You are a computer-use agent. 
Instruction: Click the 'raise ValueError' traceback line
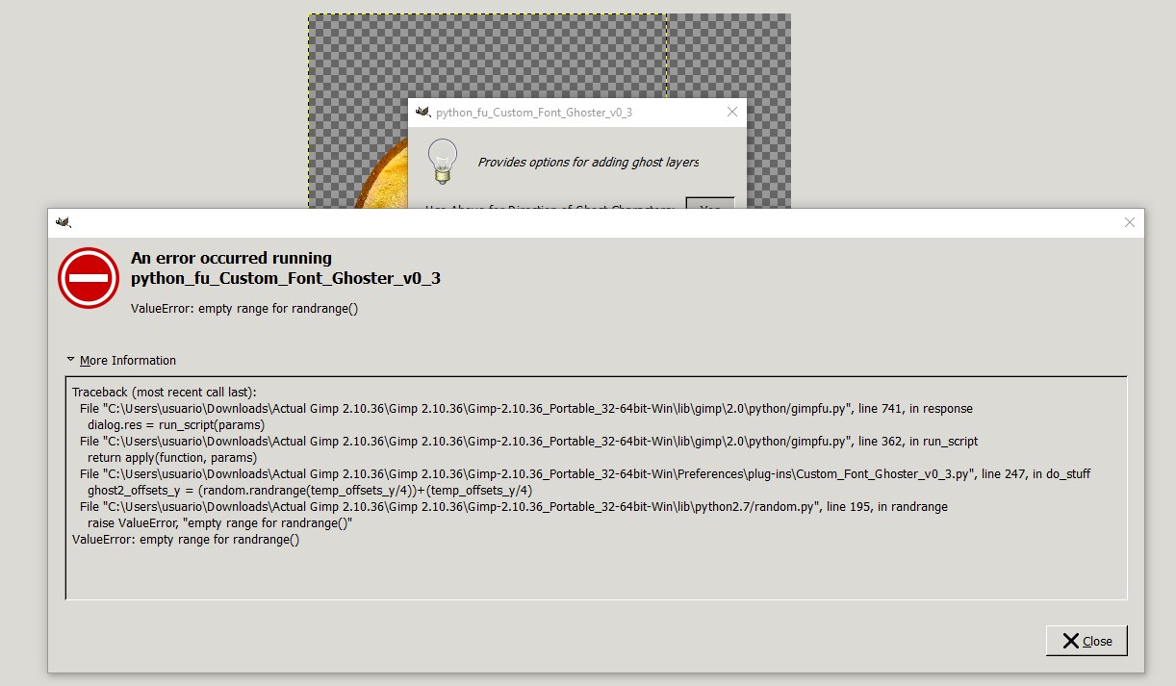(x=220, y=522)
